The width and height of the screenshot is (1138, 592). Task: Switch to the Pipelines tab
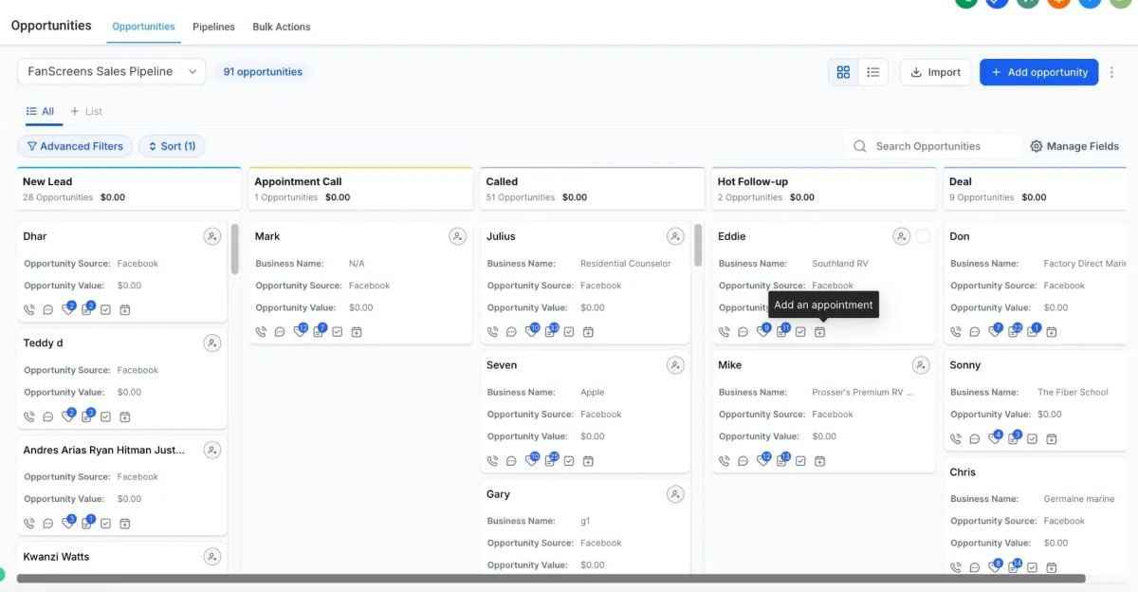point(213,27)
